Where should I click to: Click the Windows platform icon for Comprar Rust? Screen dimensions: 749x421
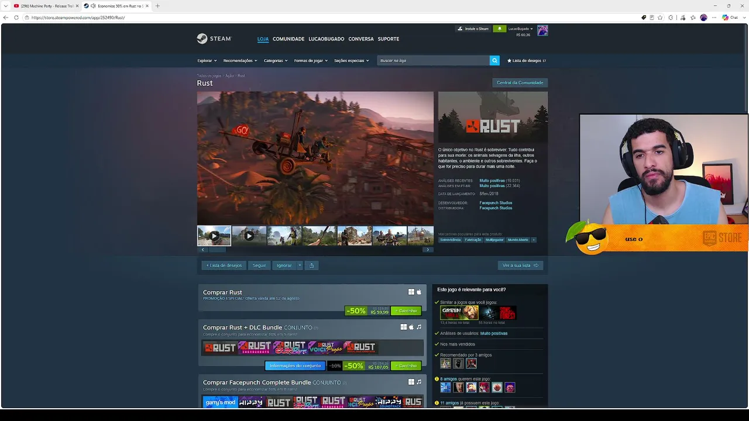(x=411, y=292)
